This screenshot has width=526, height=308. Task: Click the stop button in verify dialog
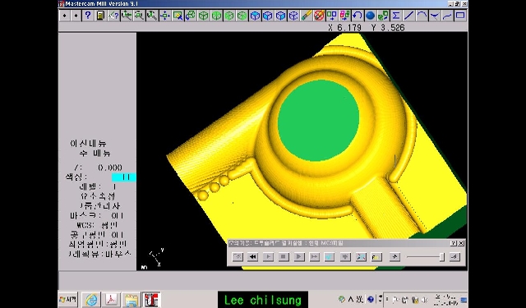pyautogui.click(x=284, y=257)
